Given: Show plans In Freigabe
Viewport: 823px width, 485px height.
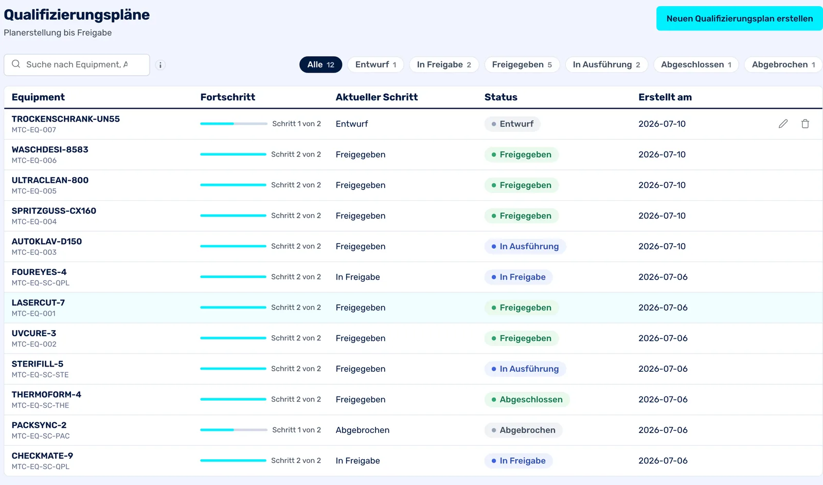Looking at the screenshot, I should (x=444, y=64).
